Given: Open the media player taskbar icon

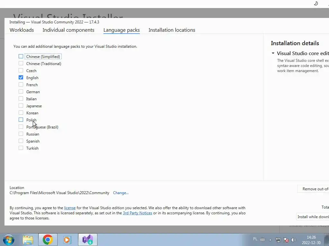Looking at the screenshot, I should pyautogui.click(x=67, y=240).
